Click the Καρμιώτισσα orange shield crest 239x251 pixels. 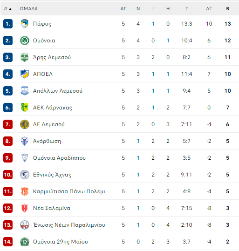(x=25, y=191)
